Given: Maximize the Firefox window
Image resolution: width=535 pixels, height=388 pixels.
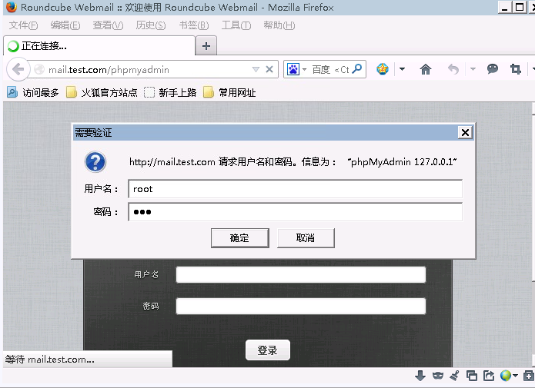Looking at the screenshot, I should click(520, 7).
